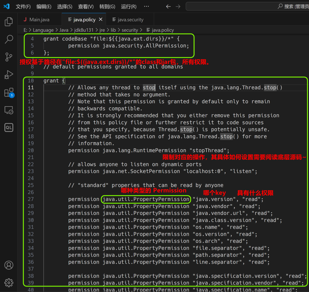This screenshot has width=309, height=292.
Task: Switch to the Main.java tab
Action: click(x=39, y=19)
